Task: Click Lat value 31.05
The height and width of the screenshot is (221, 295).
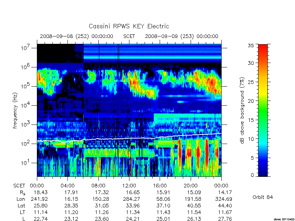Action: click(x=102, y=206)
